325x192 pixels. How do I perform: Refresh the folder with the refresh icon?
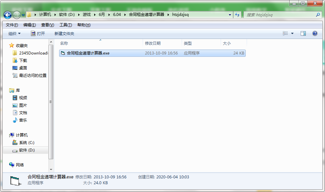(237, 15)
